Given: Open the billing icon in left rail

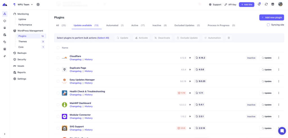Looking at the screenshot, I should [x=5, y=49].
